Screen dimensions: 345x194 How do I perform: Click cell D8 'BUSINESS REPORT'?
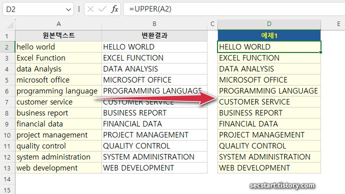(x=269, y=113)
